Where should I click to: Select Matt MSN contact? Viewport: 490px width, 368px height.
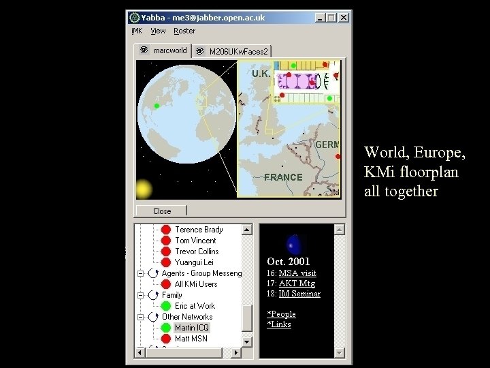tap(191, 339)
